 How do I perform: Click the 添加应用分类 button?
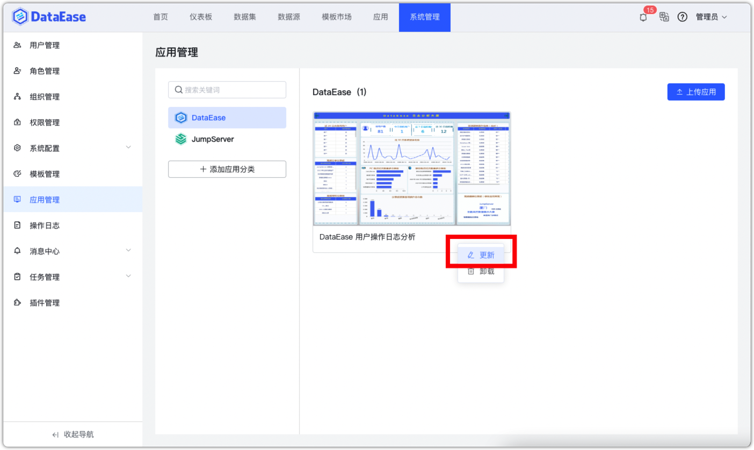coord(227,169)
